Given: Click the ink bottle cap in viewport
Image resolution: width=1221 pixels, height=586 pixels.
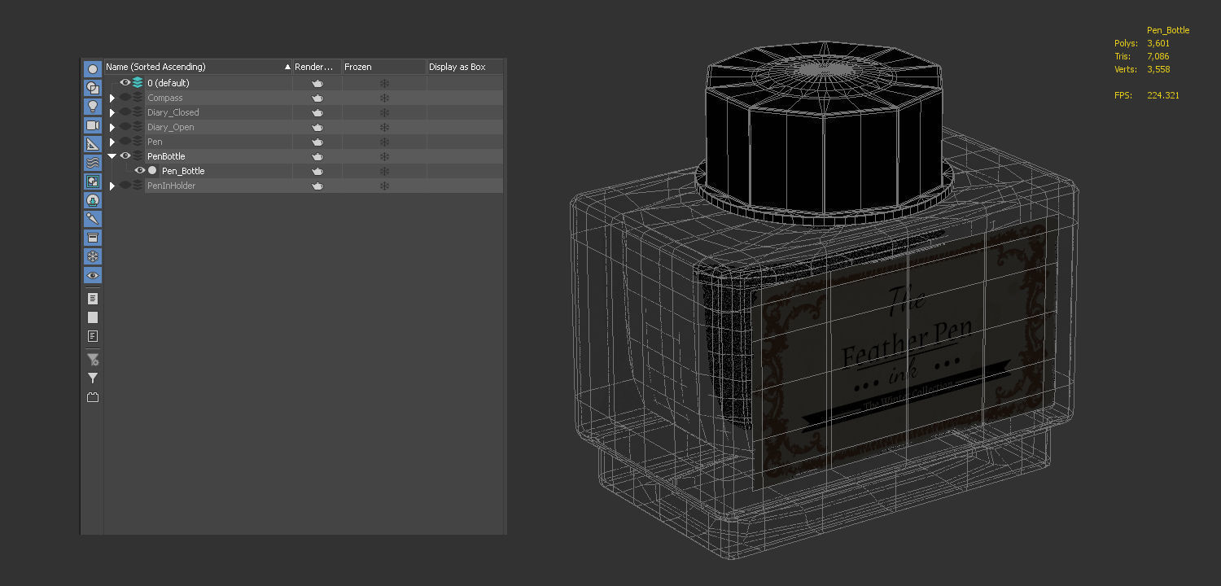Looking at the screenshot, I should tap(822, 134).
